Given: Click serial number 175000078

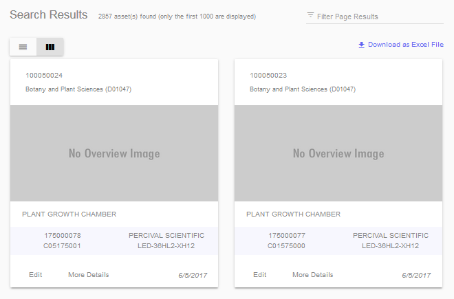Looking at the screenshot, I should point(62,236).
